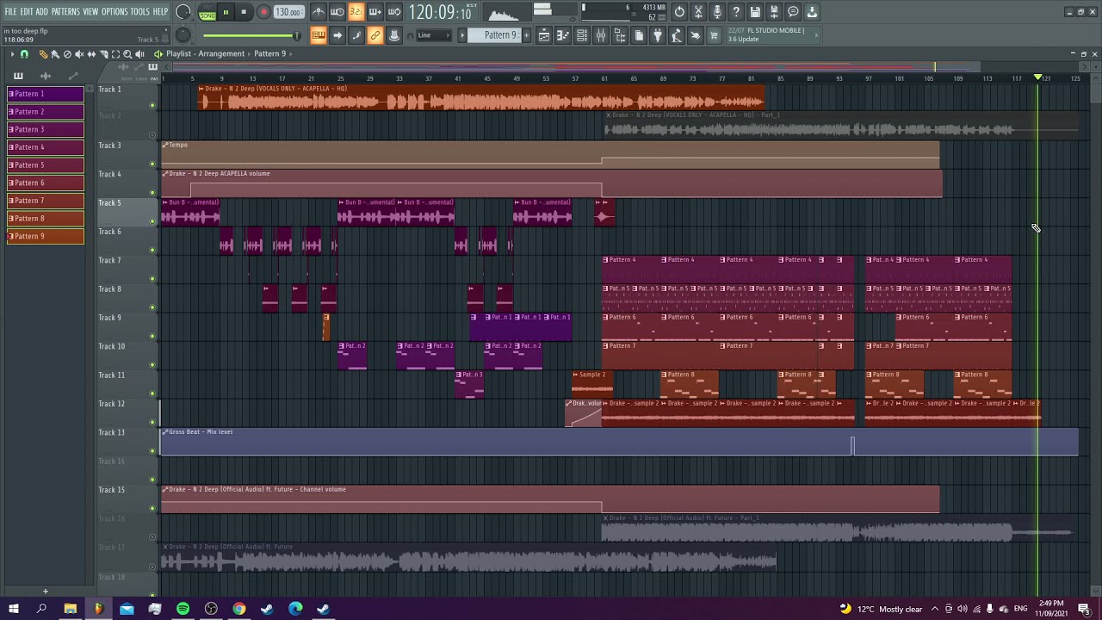Click the scissors audio editor icon
The image size is (1102, 620).
click(x=698, y=12)
